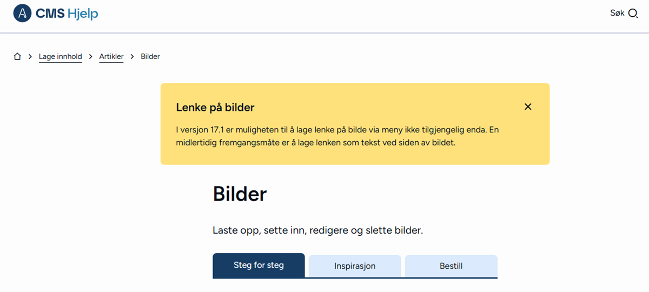Click the chevron right after the home icon
The width and height of the screenshot is (649, 292).
pyautogui.click(x=30, y=56)
